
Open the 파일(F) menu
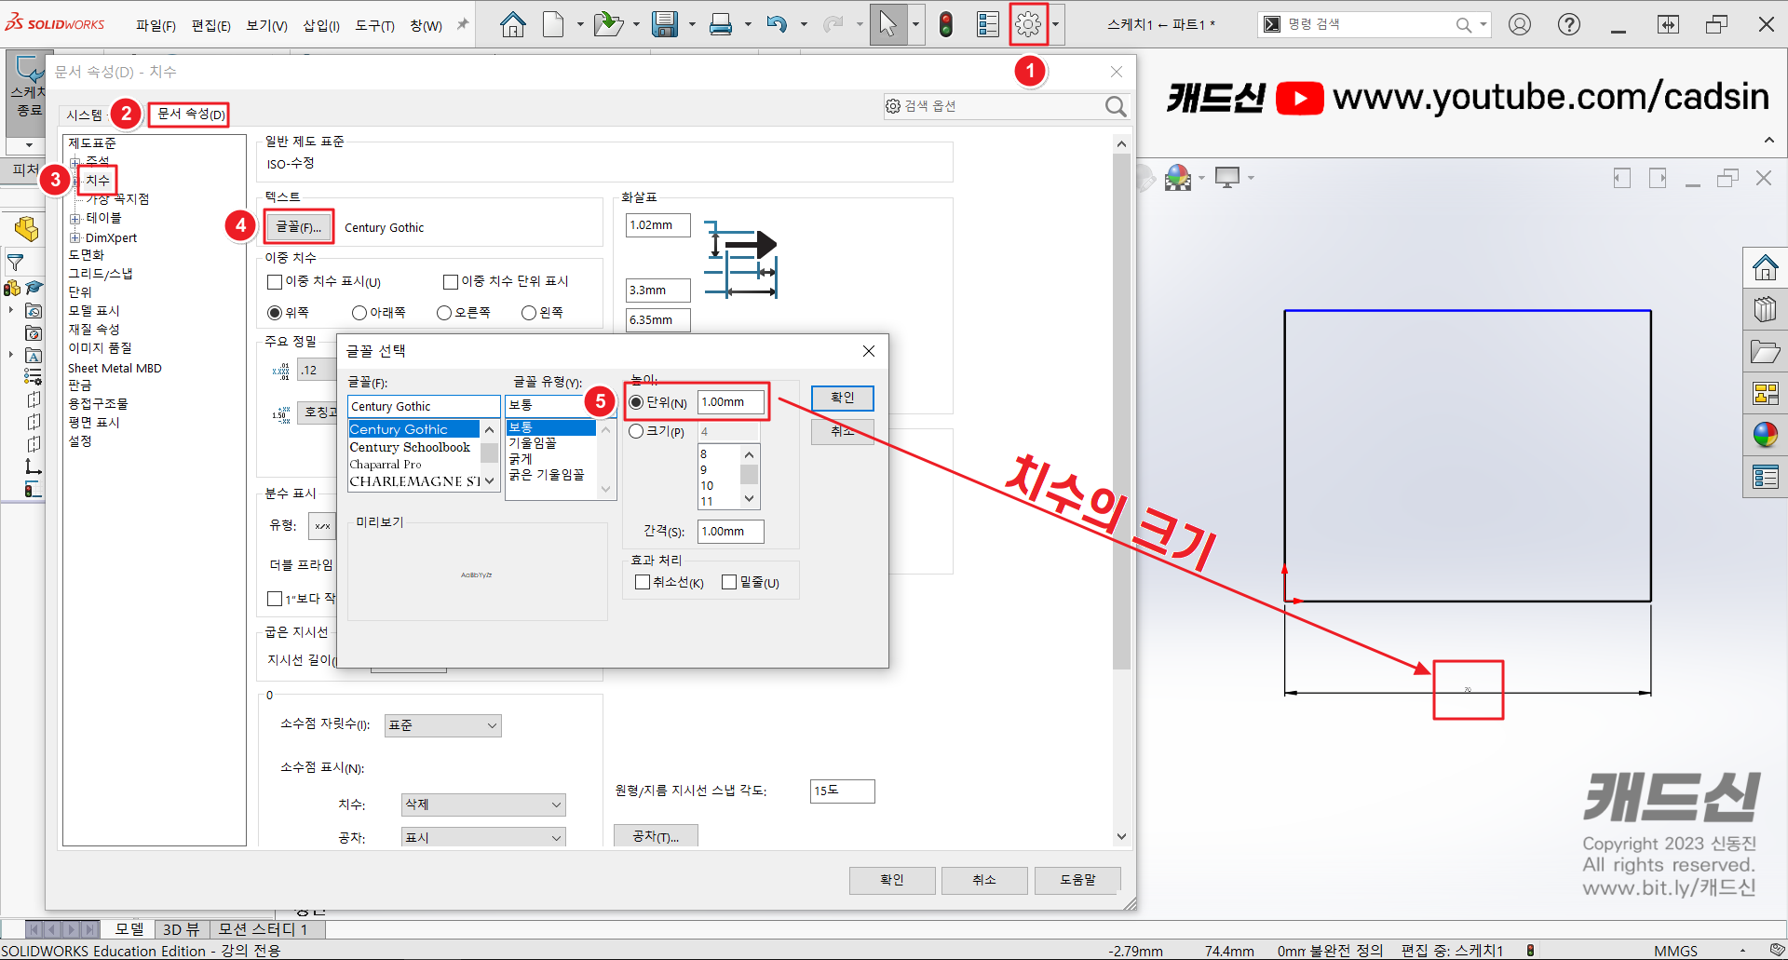click(x=156, y=26)
